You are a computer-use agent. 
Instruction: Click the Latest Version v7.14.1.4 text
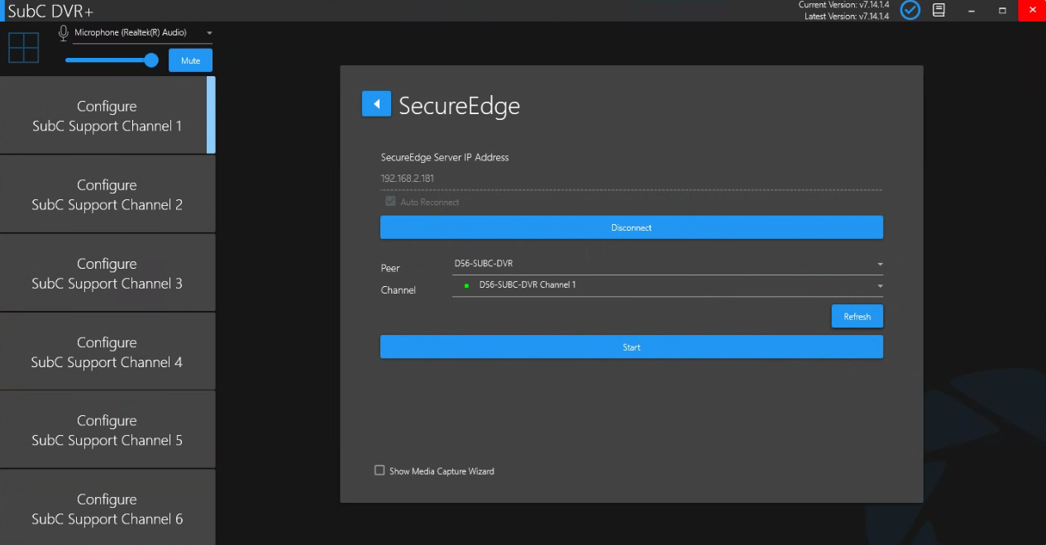[847, 17]
